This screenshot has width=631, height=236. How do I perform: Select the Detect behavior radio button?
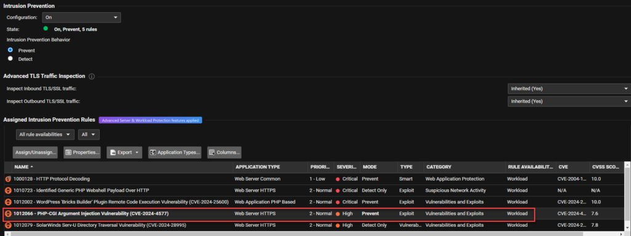10,58
